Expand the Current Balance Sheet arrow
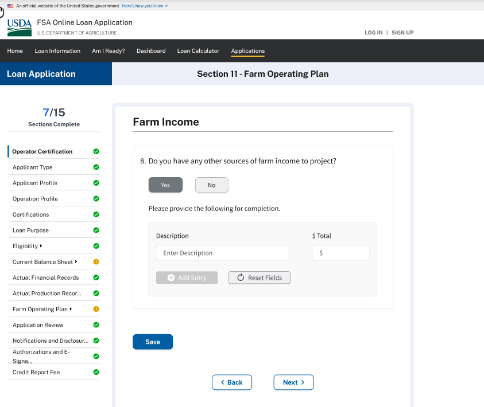Image resolution: width=484 pixels, height=407 pixels. [x=76, y=262]
